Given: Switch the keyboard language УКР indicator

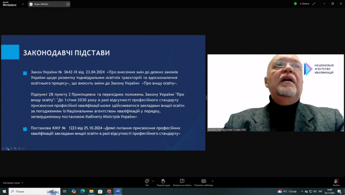Looking at the screenshot, I should (320, 191).
